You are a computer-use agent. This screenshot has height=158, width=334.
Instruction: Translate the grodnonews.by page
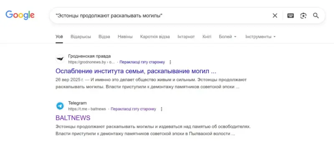[142, 62]
